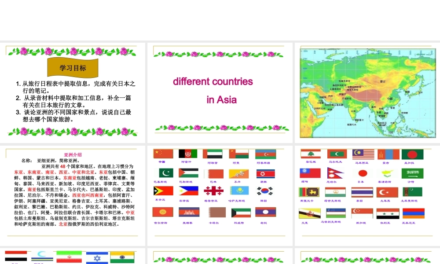Click the Thailand flag labeled 泰国
440x264 pixels.
pyautogui.click(x=362, y=192)
